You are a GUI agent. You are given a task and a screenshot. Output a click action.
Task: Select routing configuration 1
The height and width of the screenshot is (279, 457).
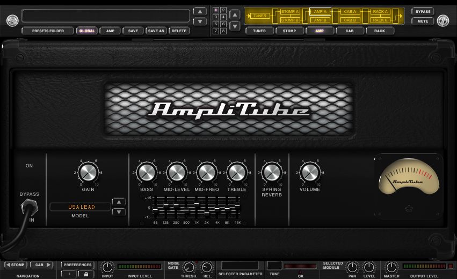216,10
